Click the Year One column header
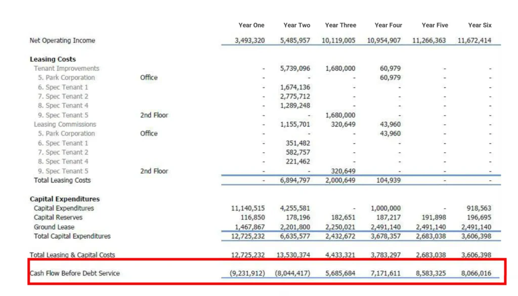Screen dimensions: 518x296 point(251,25)
